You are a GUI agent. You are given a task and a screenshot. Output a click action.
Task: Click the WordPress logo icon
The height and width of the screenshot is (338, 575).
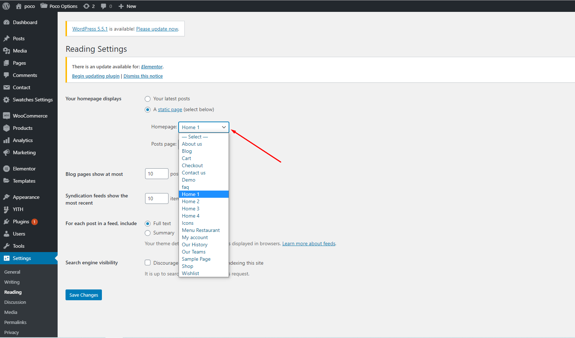click(6, 6)
